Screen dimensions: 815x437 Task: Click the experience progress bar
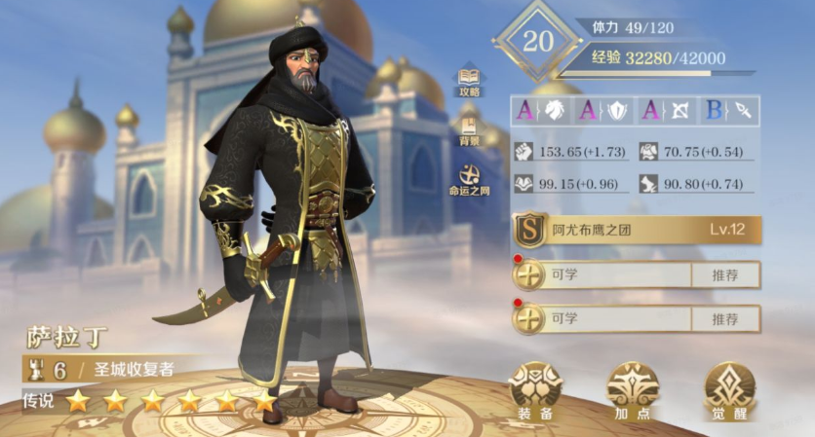click(656, 74)
